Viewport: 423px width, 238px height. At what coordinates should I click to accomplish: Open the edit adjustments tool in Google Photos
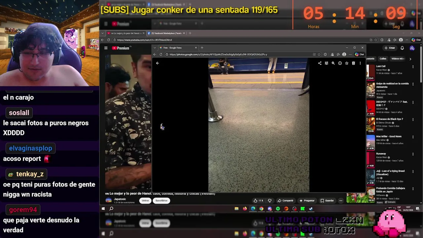(x=327, y=63)
